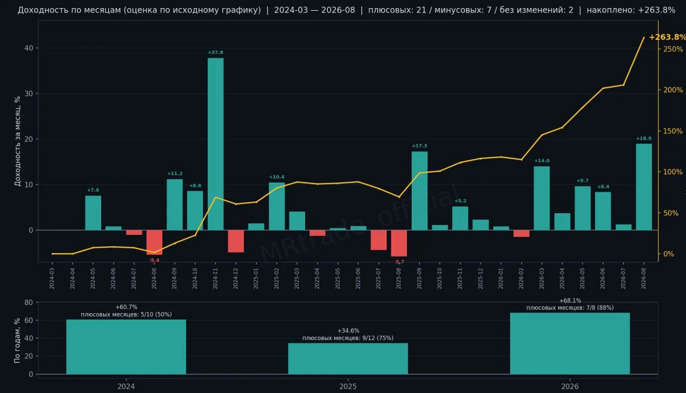This screenshot has height=393, width=686.
Task: Click the 2025 year label under yearly chart
Action: (x=348, y=387)
